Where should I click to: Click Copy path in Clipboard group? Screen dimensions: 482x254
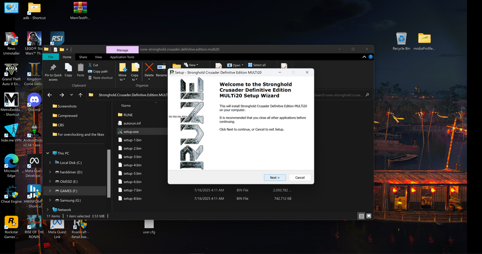[x=98, y=71]
